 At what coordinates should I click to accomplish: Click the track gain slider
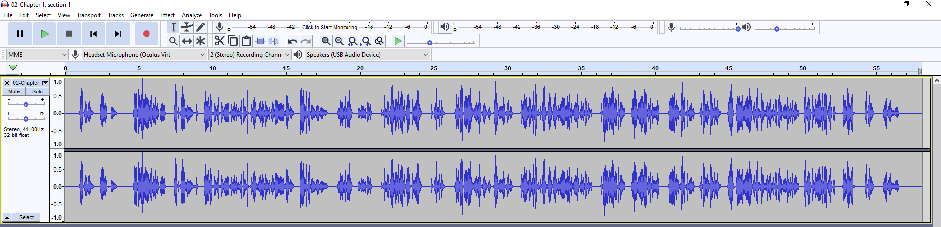[26, 104]
